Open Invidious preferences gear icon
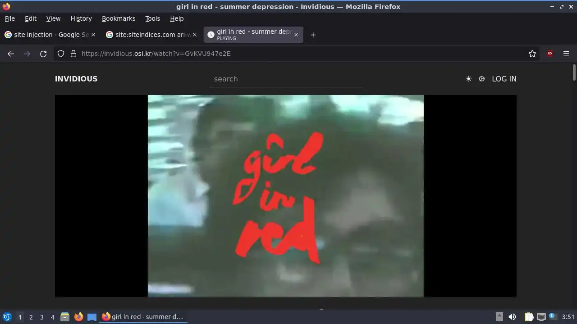577x324 pixels. click(482, 79)
